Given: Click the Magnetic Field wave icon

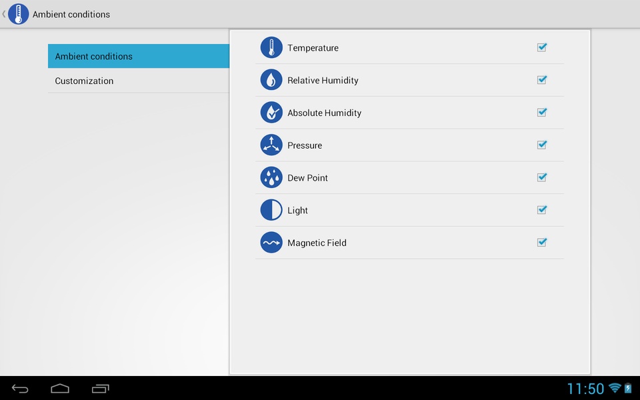Looking at the screenshot, I should click(271, 243).
